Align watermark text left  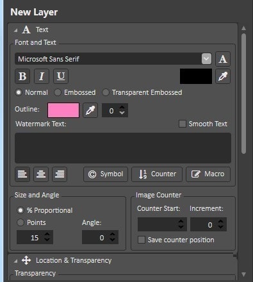pyautogui.click(x=22, y=174)
